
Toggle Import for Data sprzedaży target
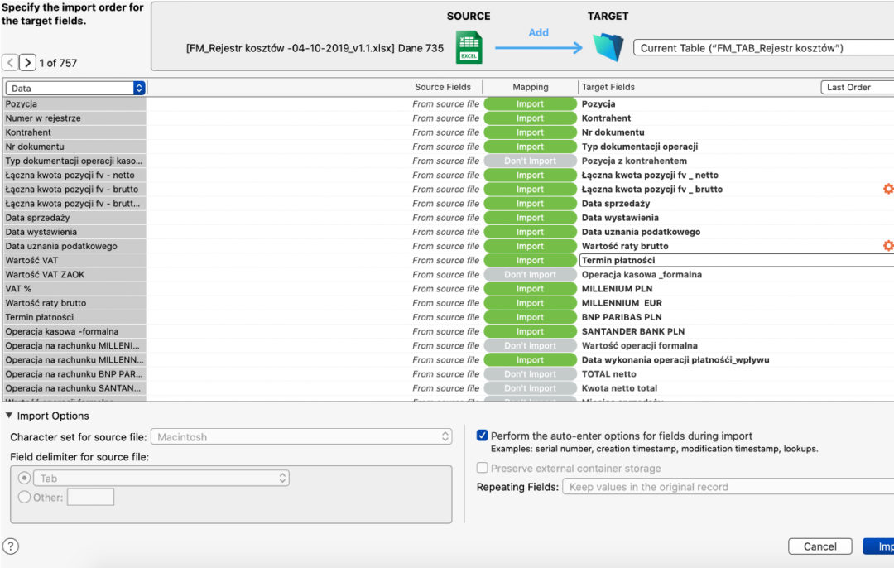coord(531,204)
